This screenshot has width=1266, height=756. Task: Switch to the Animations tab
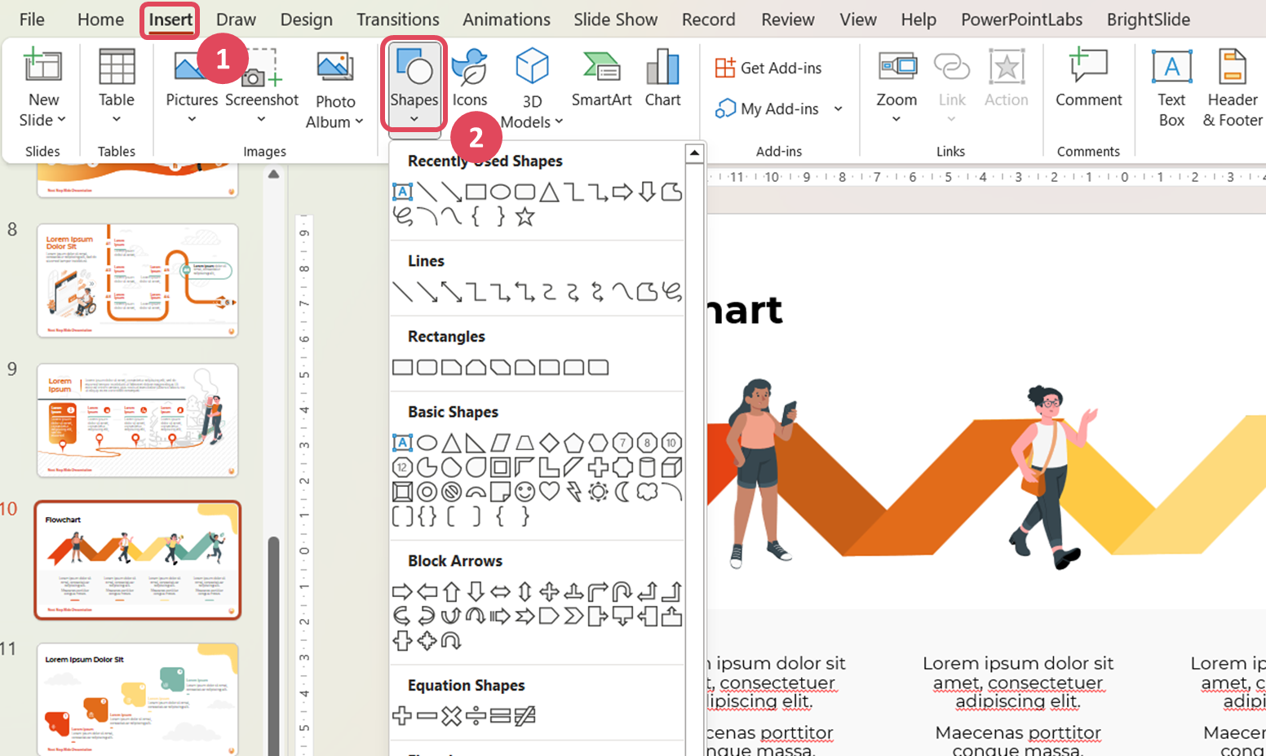[507, 20]
